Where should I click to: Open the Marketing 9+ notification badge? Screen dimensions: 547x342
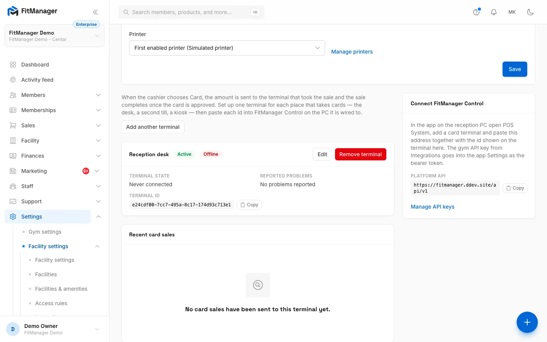[x=86, y=171]
